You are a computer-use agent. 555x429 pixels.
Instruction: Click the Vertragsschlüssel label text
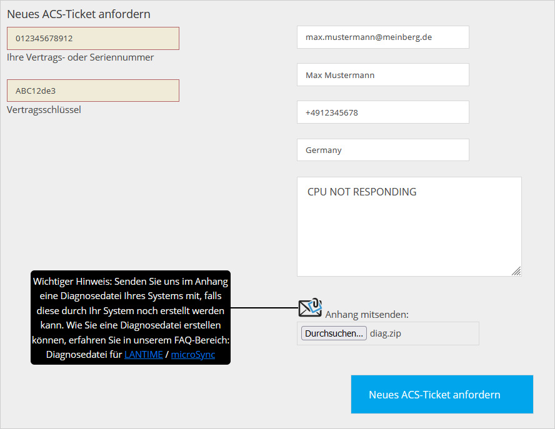click(44, 110)
